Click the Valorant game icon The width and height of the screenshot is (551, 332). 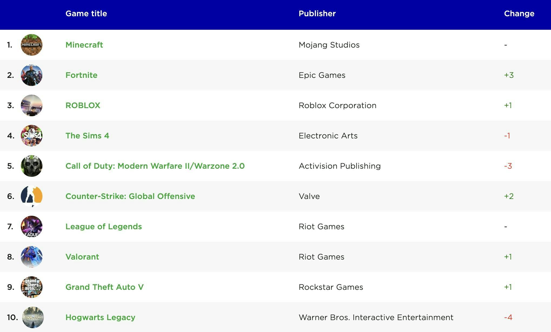tap(32, 257)
